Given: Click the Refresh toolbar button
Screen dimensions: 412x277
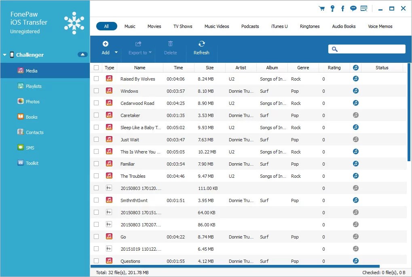Looking at the screenshot, I should click(x=201, y=48).
